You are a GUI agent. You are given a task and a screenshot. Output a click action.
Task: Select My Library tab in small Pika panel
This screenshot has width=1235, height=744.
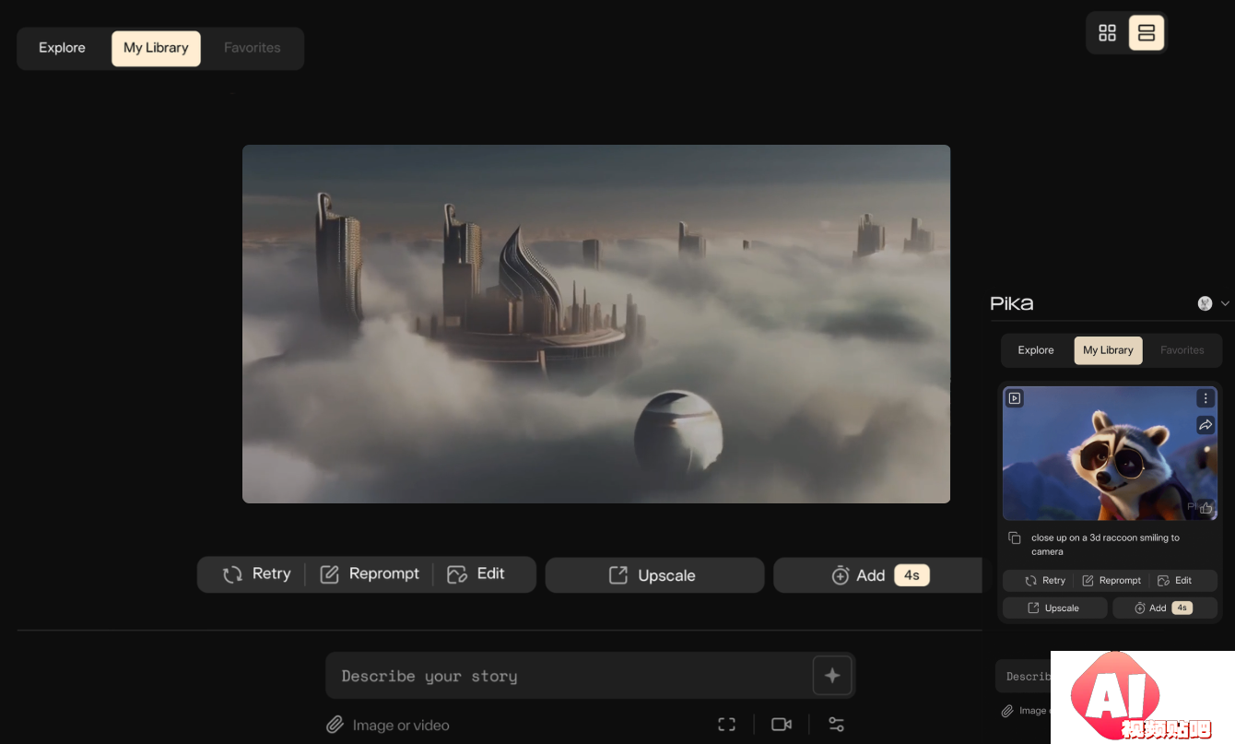pyautogui.click(x=1108, y=350)
